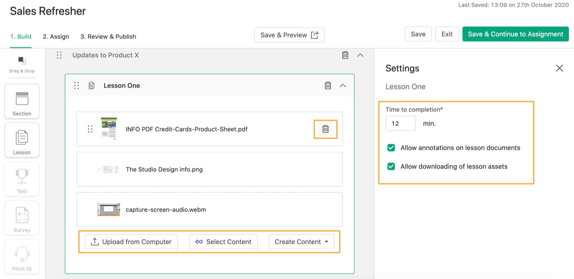Open the 3. Review & Publish tab
The height and width of the screenshot is (279, 574).
(x=108, y=37)
